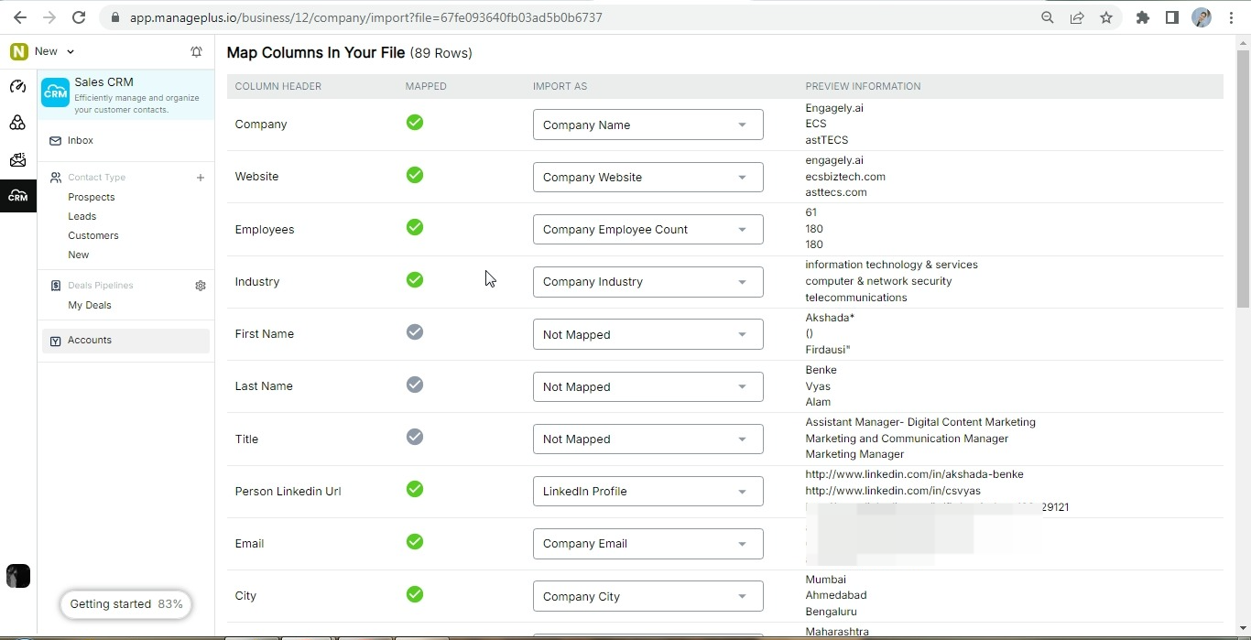
Task: Open the Company Name import dropdown
Action: (647, 125)
